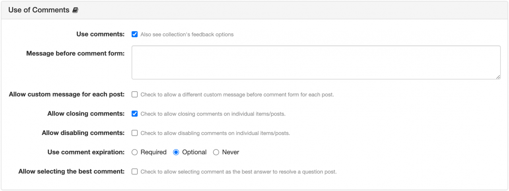The image size is (509, 191).
Task: Click note about selecting comment as best answer
Action: (x=239, y=172)
